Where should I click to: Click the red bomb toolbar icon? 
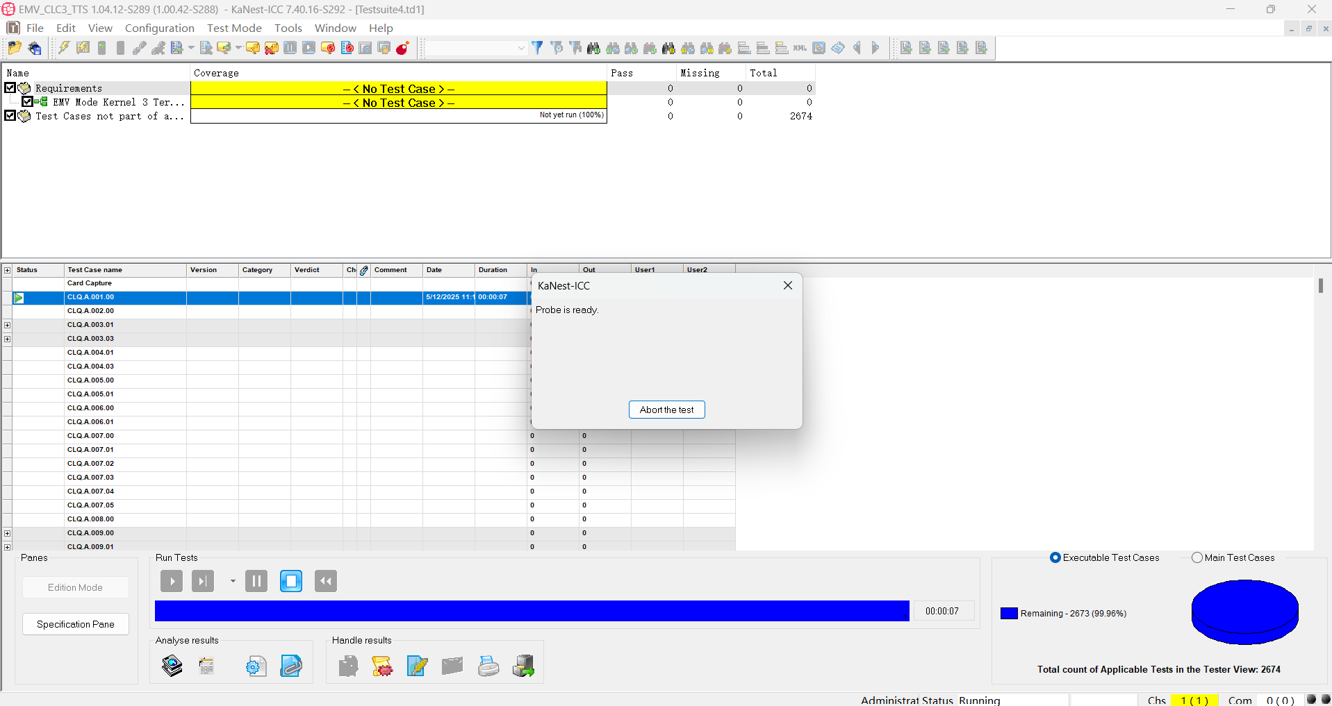point(402,48)
